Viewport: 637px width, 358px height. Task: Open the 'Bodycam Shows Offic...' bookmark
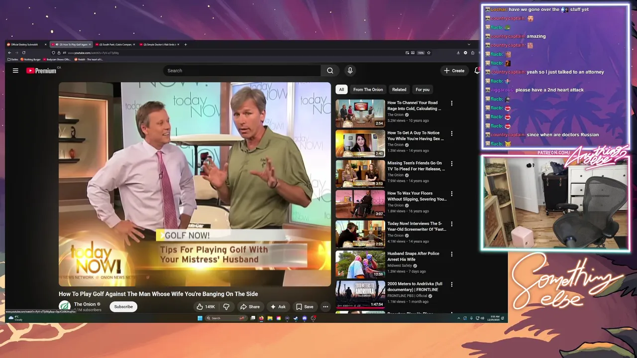tap(57, 60)
